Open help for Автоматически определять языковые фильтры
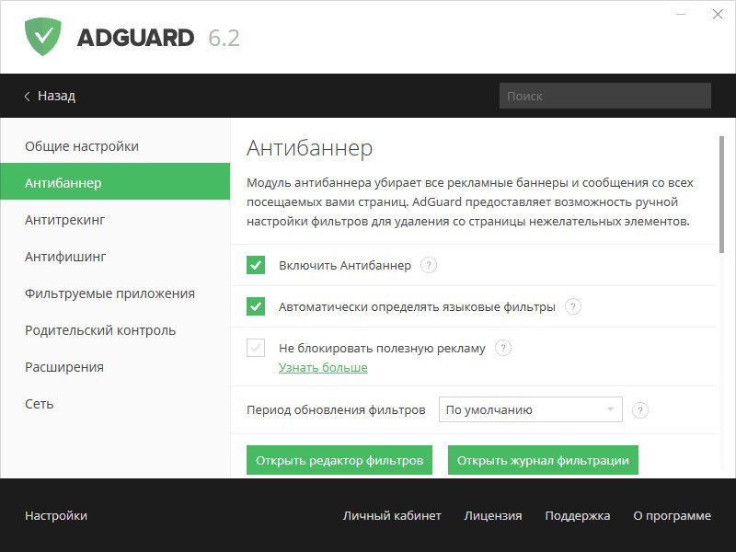Screen dimensions: 736x552 (572, 306)
